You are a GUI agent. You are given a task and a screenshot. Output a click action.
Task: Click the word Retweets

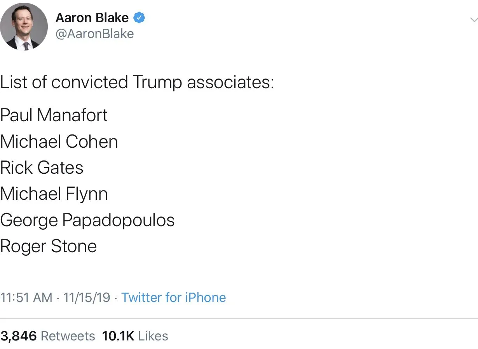[x=68, y=336]
